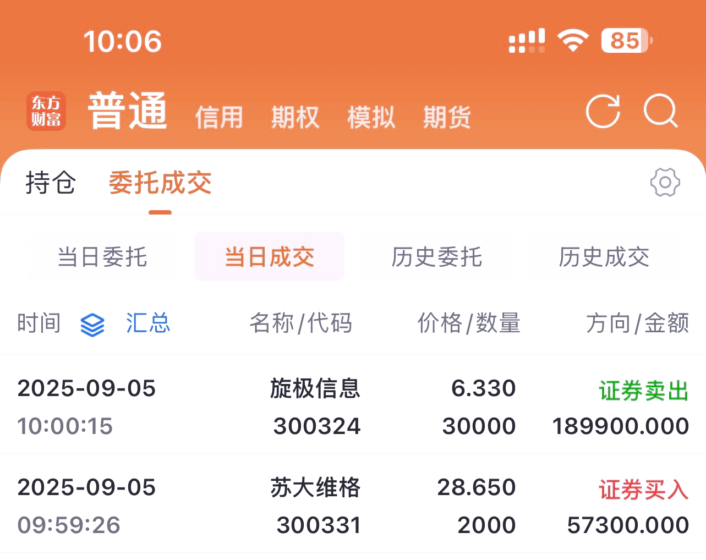Viewport: 706px width, 560px height.
Task: Tap the quantity 2000
Action: [486, 525]
